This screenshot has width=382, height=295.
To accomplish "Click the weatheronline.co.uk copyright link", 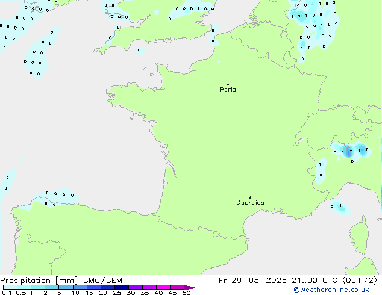I will tap(331, 290).
